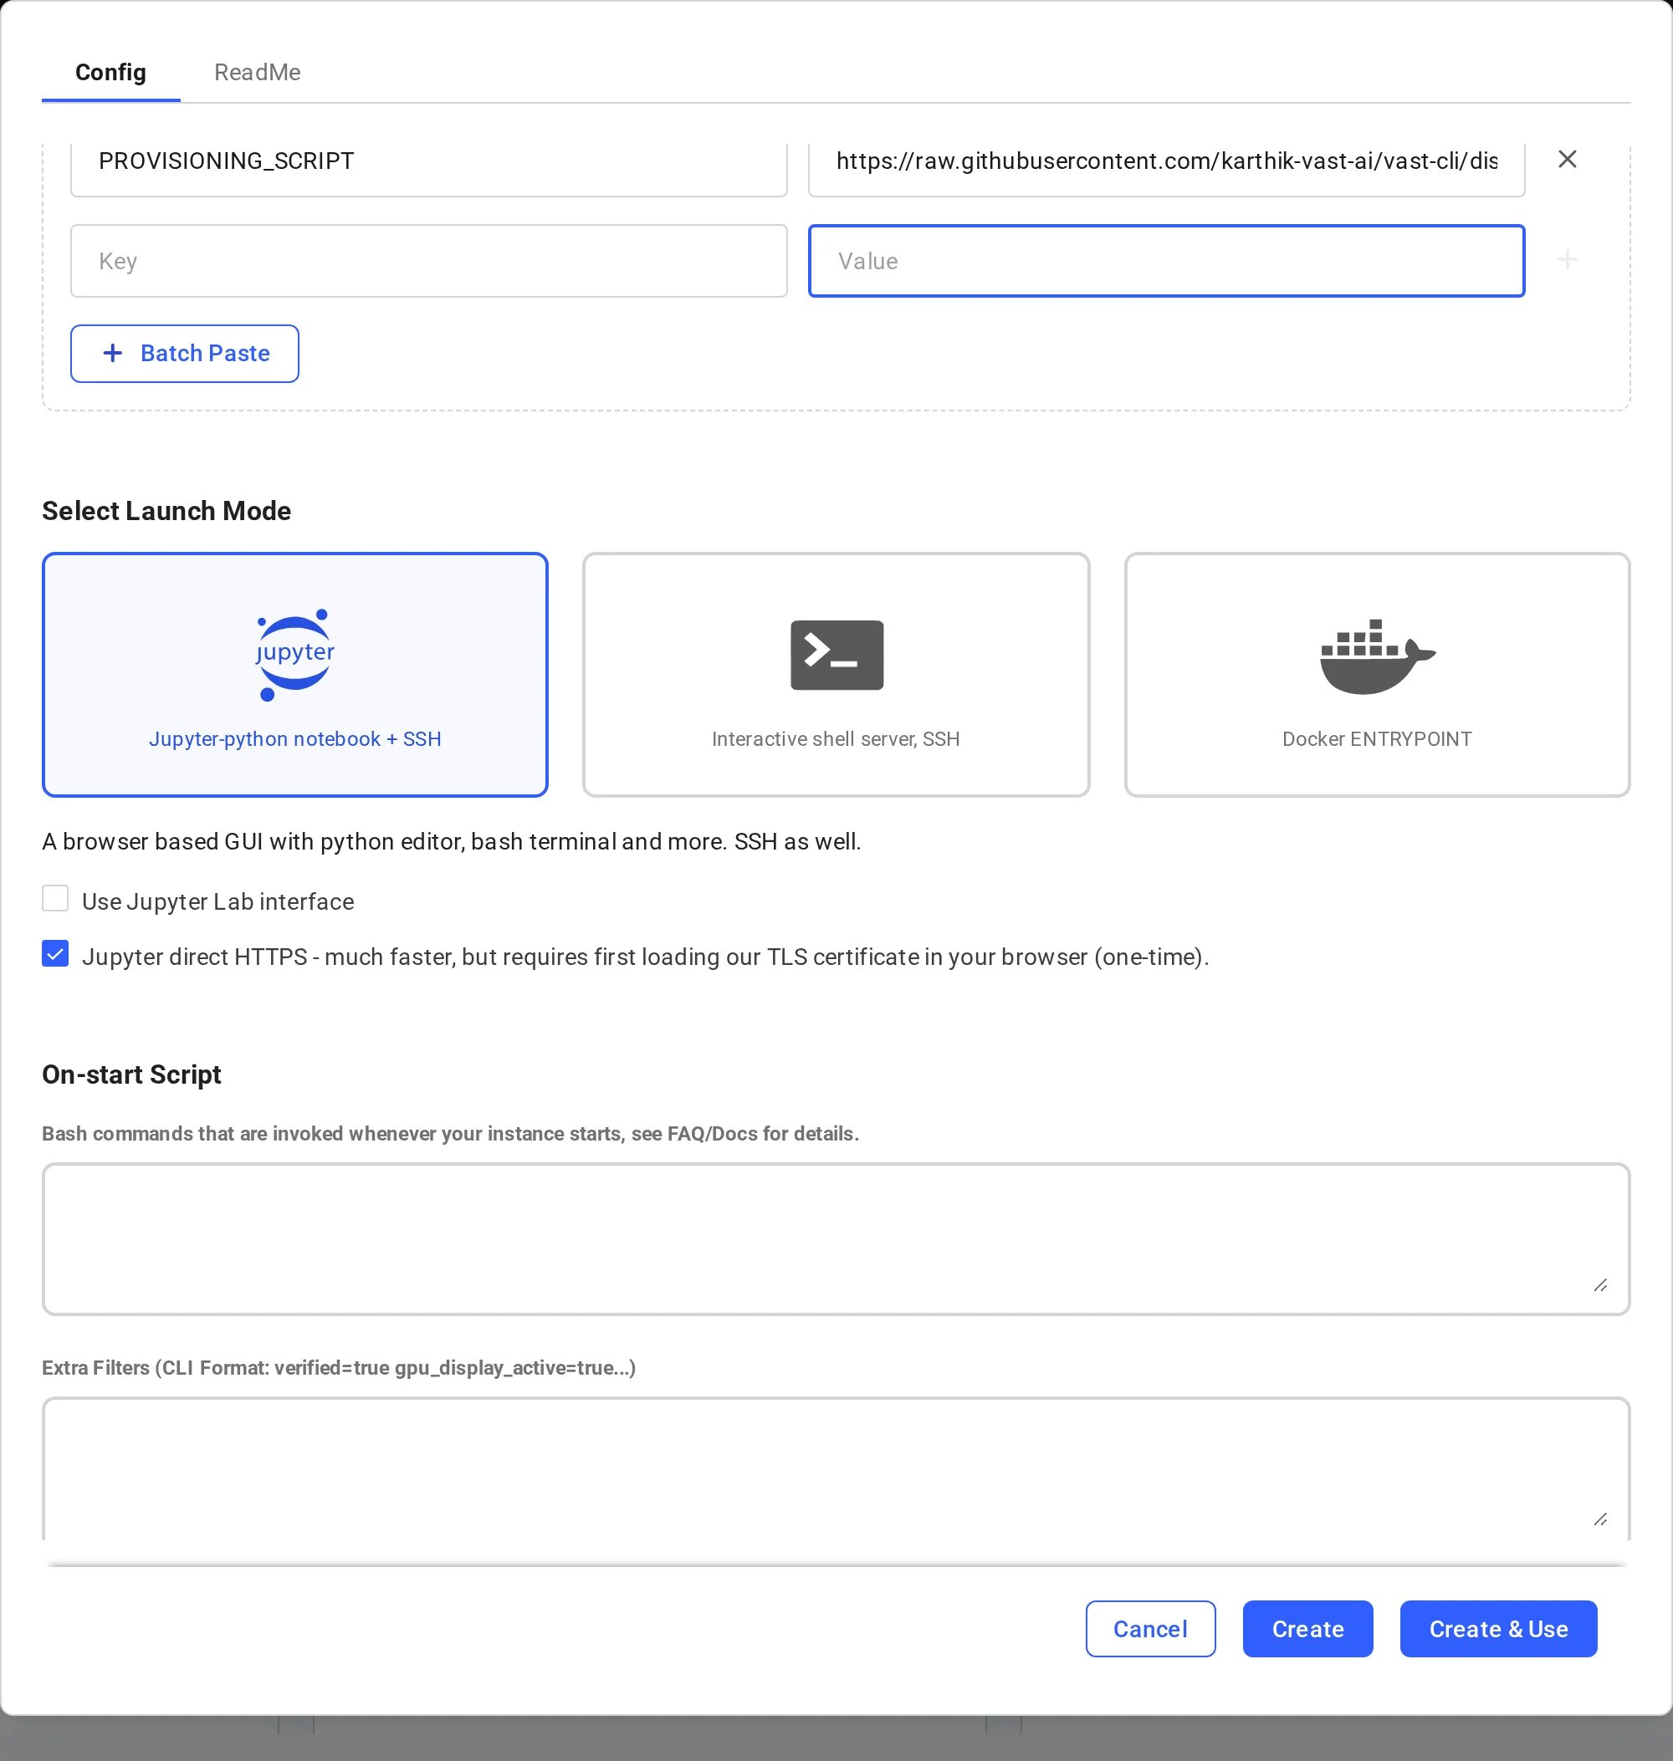
Task: Switch to the ReadMe tab
Action: pyautogui.click(x=257, y=72)
